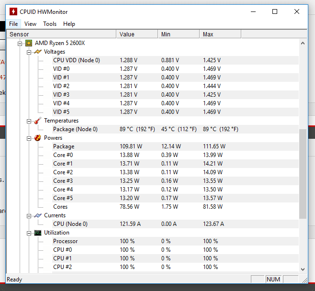Screen dimensions: 315x291
Task: Select the Core #3 power row
Action: (x=175, y=181)
